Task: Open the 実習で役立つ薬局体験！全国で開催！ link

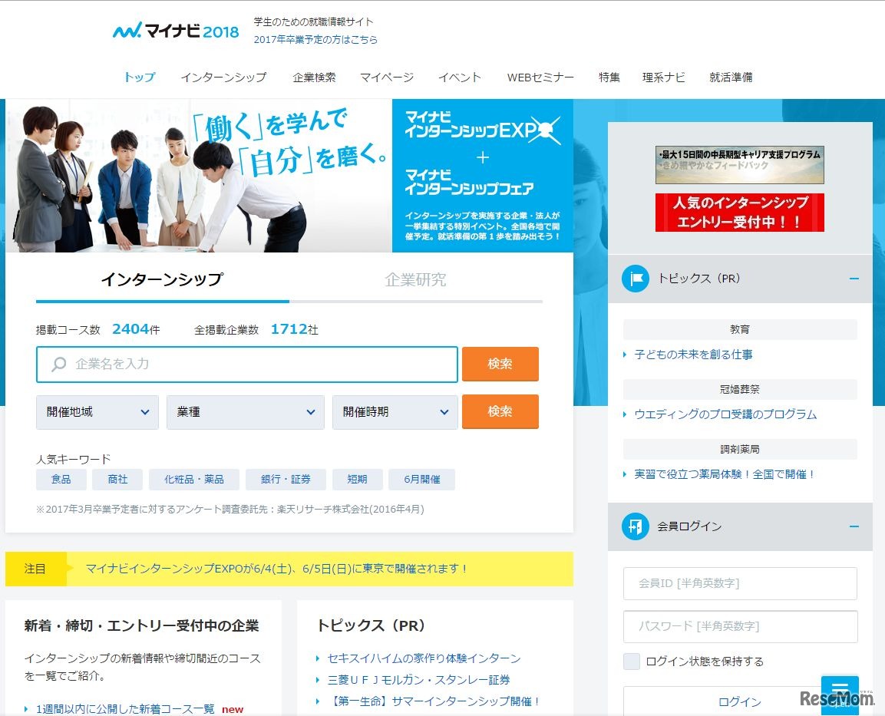Action: point(725,474)
